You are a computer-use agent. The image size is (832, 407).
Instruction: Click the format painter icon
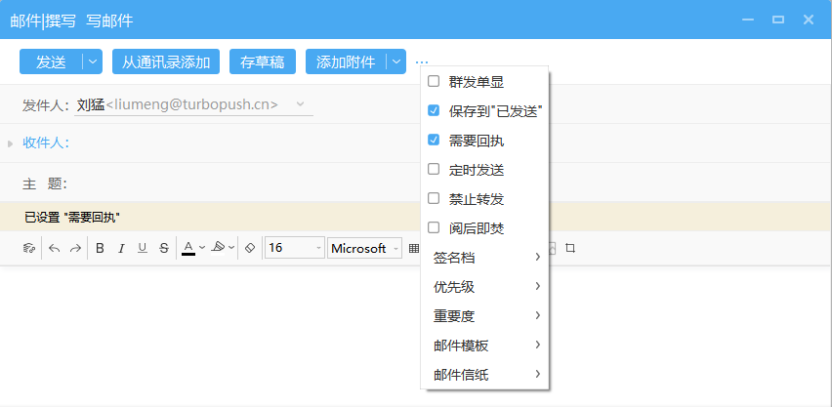[29, 248]
